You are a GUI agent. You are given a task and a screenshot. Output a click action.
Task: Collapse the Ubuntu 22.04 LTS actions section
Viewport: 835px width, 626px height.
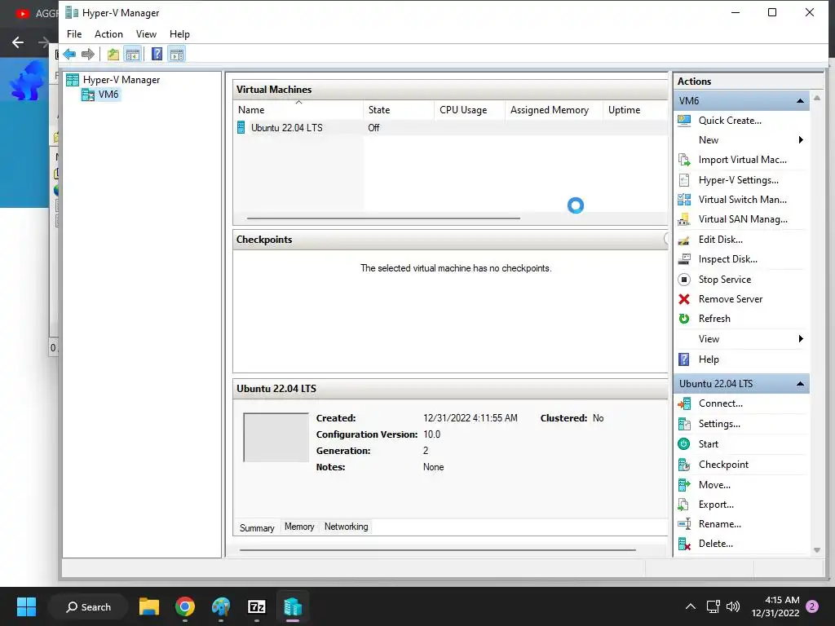click(x=800, y=384)
